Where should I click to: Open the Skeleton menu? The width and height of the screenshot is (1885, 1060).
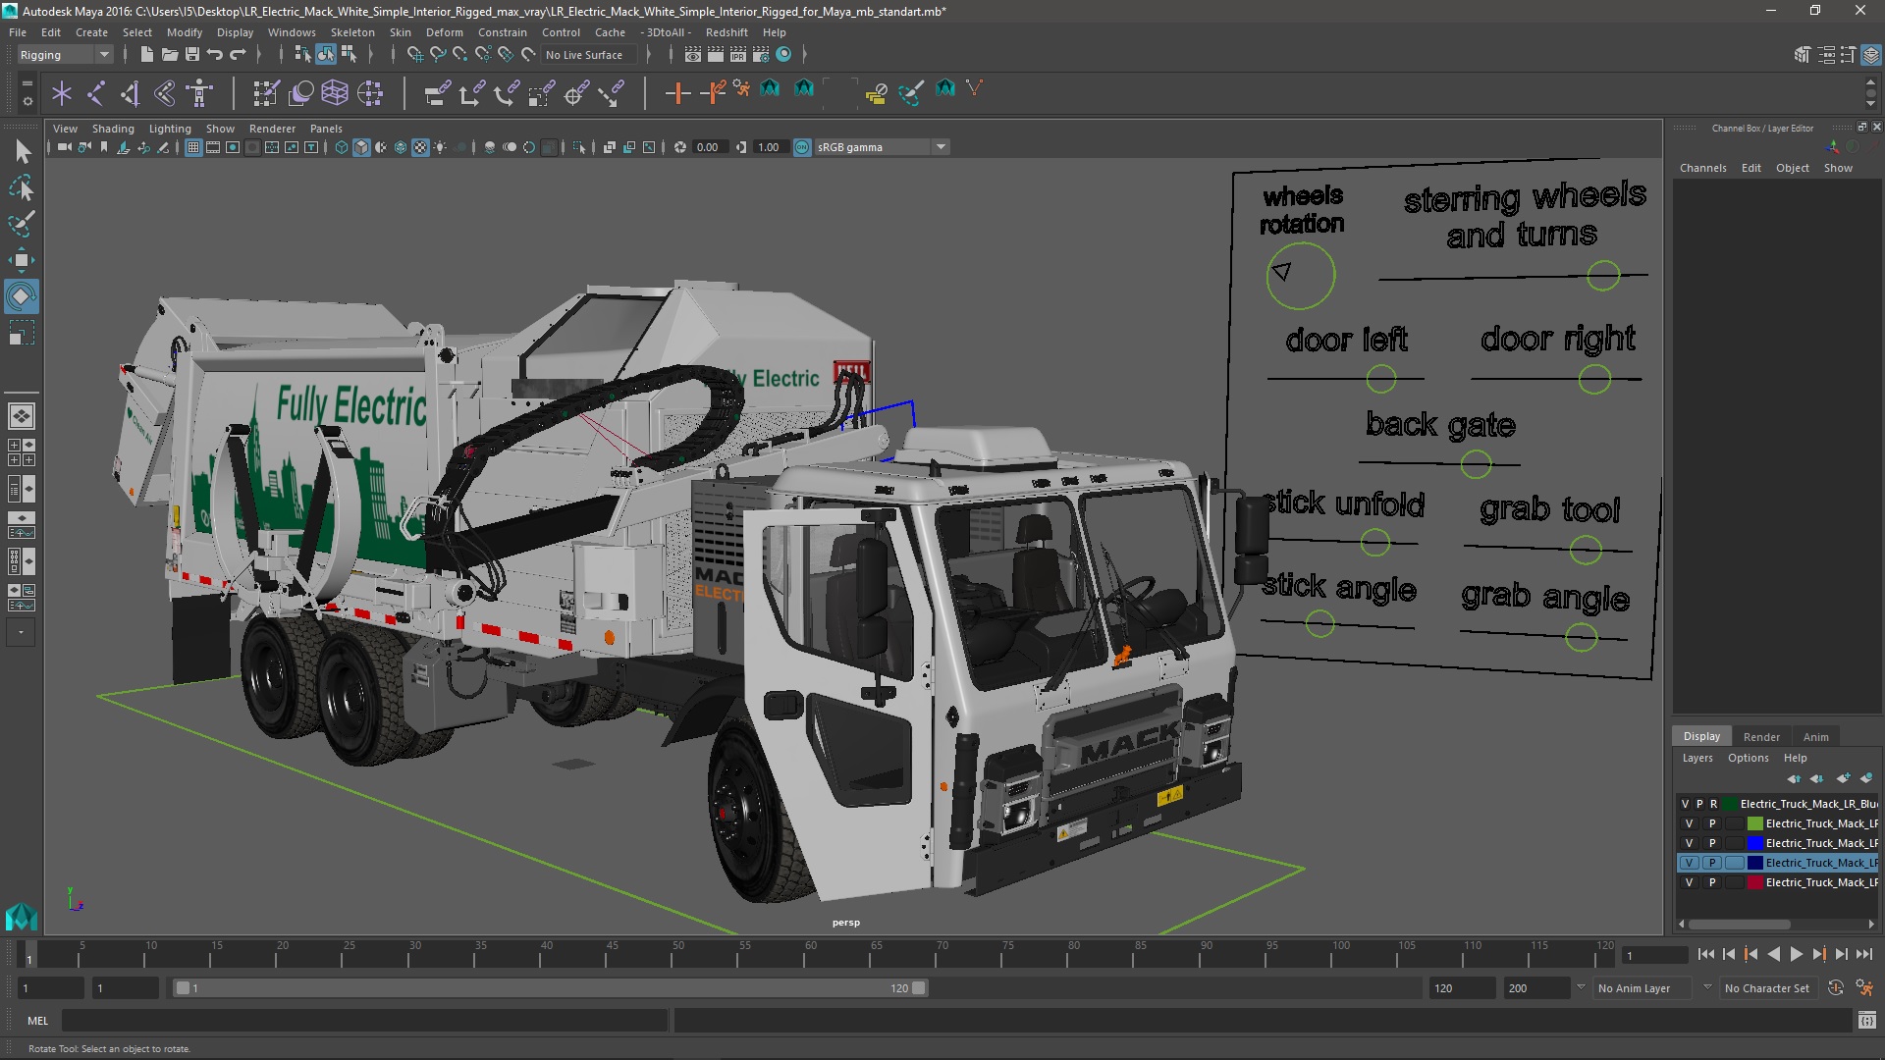click(x=351, y=32)
